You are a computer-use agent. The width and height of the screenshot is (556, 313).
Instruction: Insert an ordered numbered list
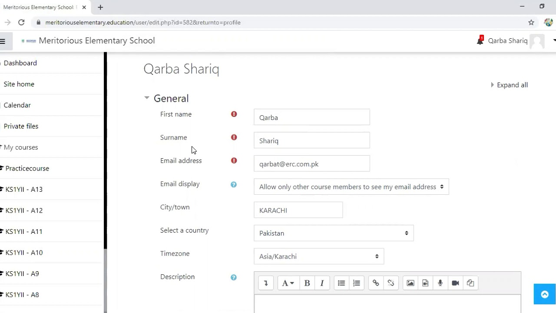coord(357,283)
